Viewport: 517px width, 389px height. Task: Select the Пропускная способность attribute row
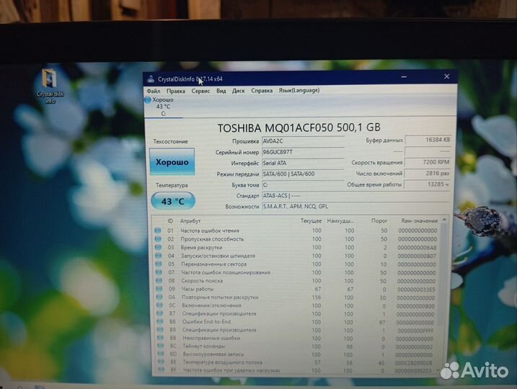296,238
